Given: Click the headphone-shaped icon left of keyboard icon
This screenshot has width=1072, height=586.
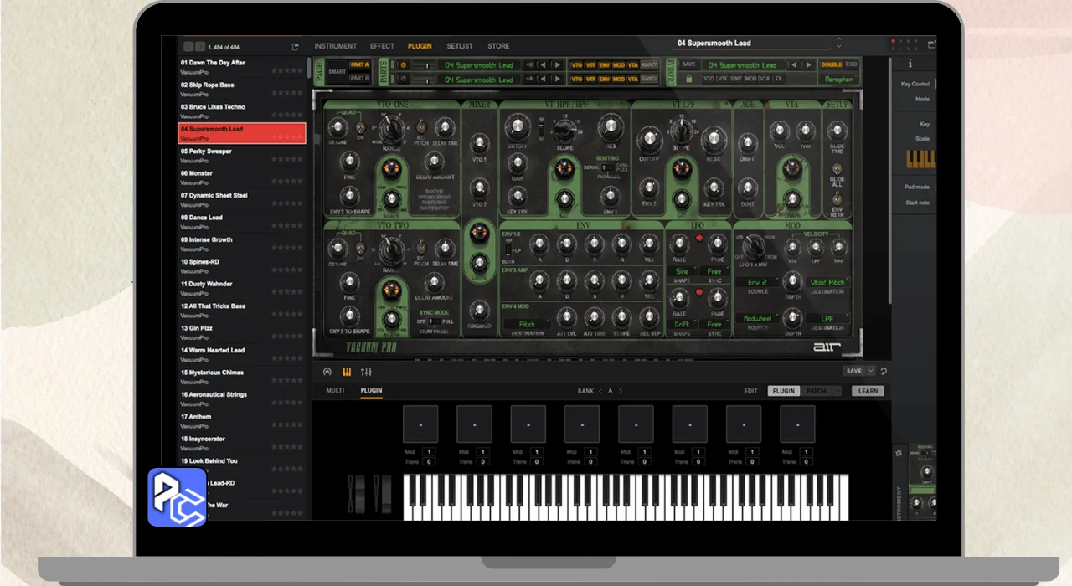Looking at the screenshot, I should click(327, 372).
